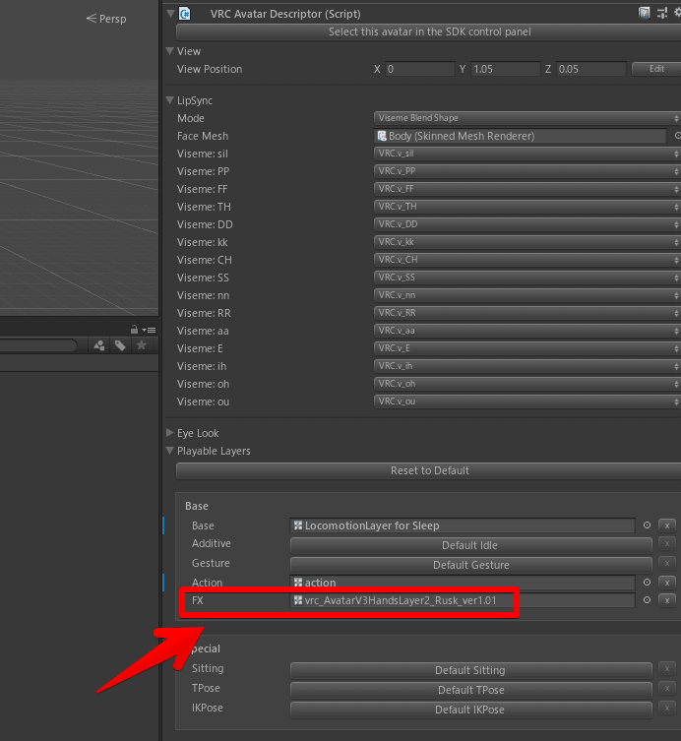Click the object picker circle for Base layer
The width and height of the screenshot is (681, 741).
click(x=647, y=525)
